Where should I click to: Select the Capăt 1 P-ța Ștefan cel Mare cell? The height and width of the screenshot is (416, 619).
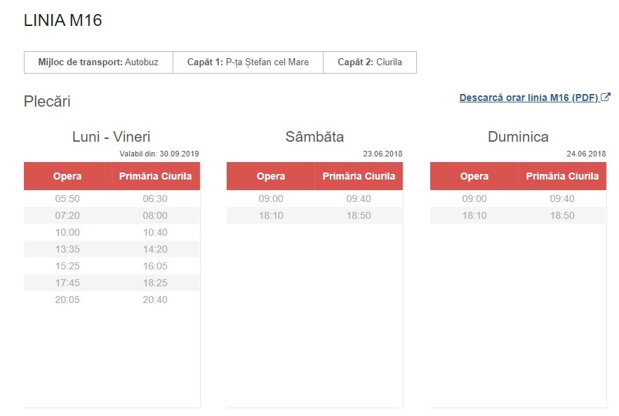248,62
